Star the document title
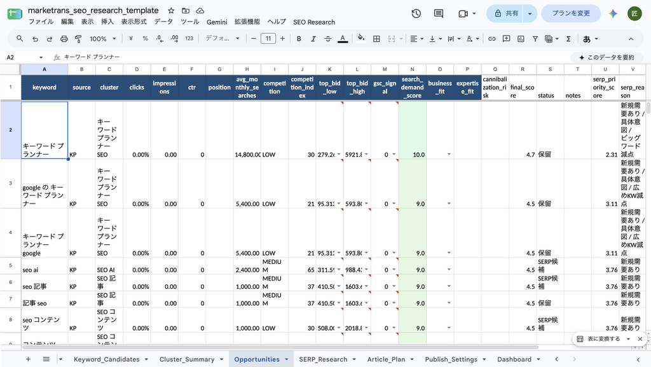Viewport: 651px width, 367px height. point(171,11)
